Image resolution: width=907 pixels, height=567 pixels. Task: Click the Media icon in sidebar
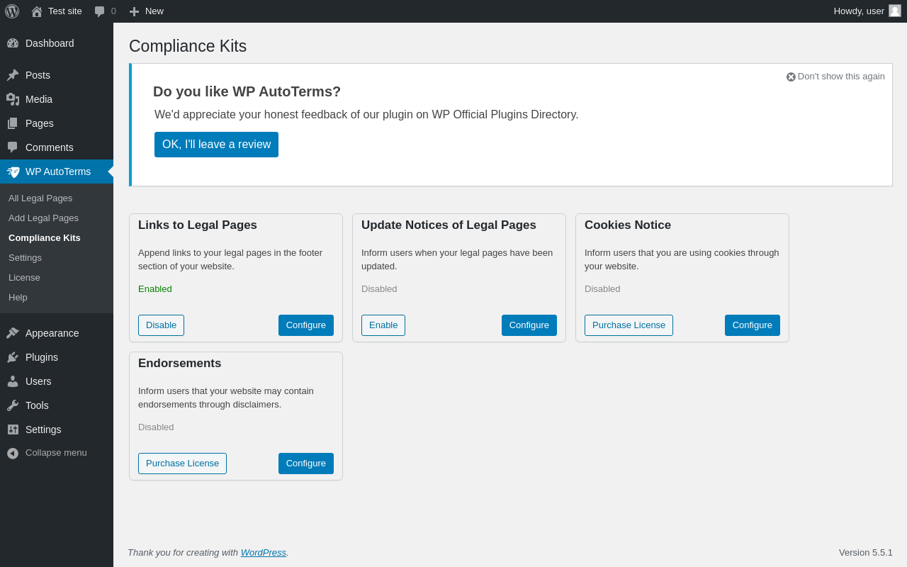13,99
